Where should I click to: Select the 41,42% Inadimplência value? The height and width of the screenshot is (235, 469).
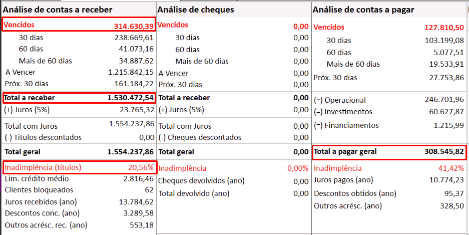[450, 168]
